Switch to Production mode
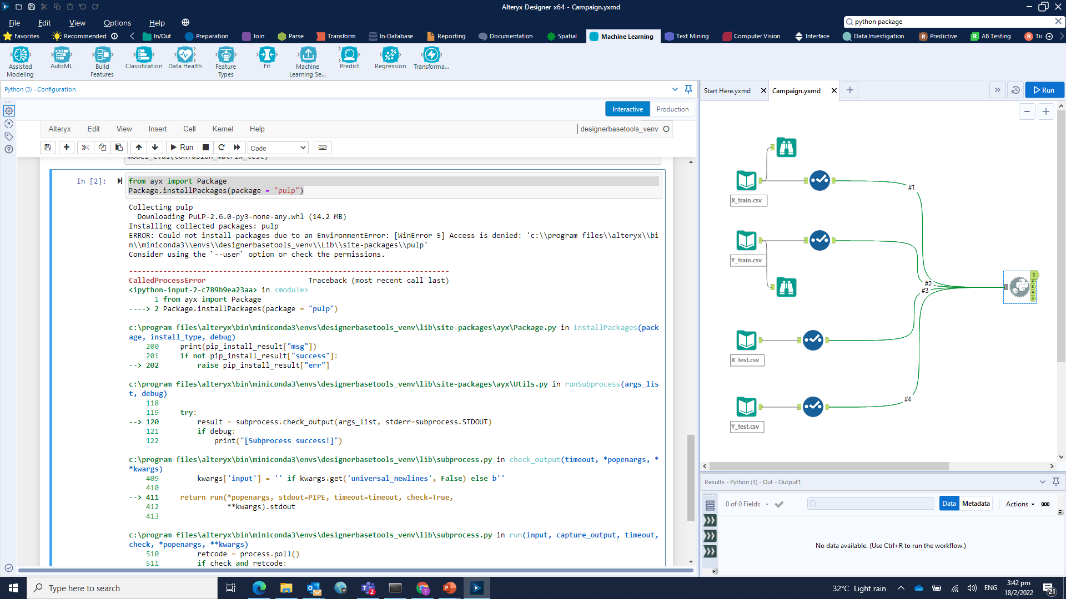Screen dimensions: 1066x599 pyautogui.click(x=672, y=109)
